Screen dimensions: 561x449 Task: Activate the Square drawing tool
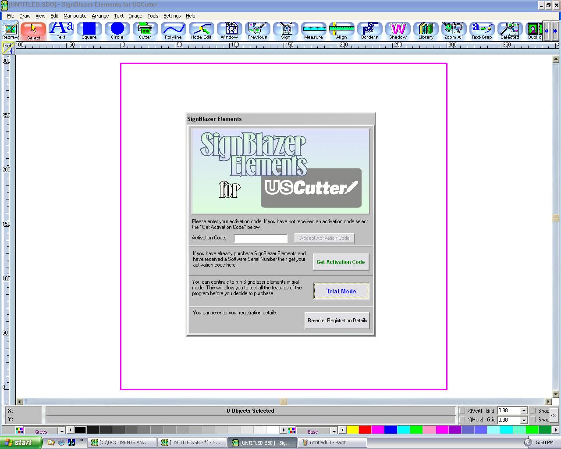[x=89, y=29]
